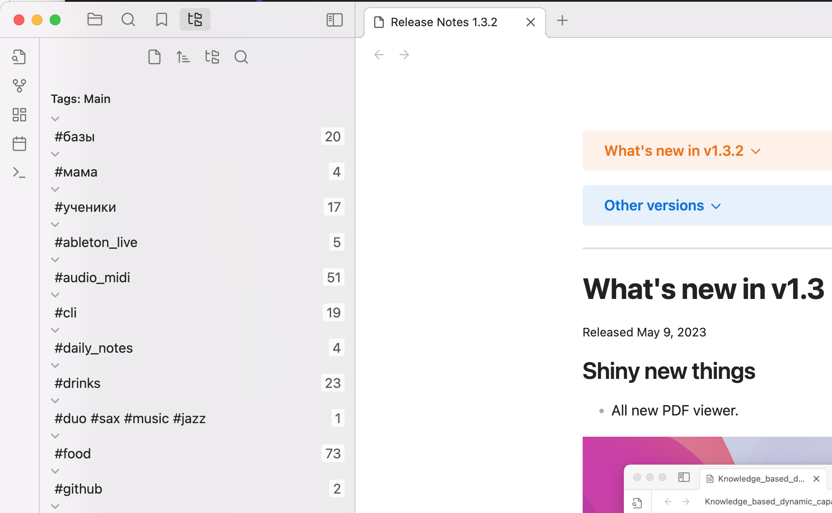Search tags with the magnifier in the tag pane
Viewport: 832px width, 513px height.
(241, 57)
